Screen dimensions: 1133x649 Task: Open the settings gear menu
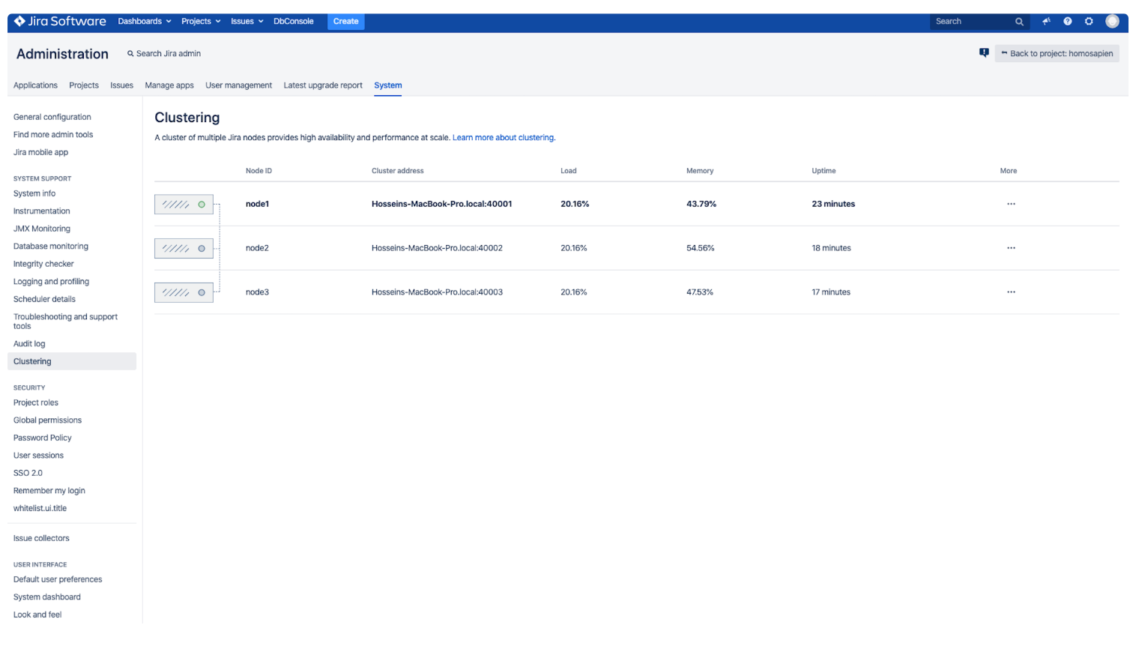pos(1090,22)
